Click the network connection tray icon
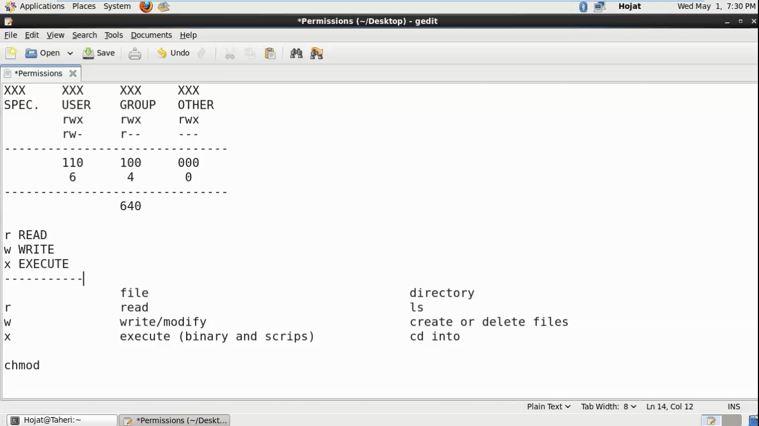Image resolution: width=759 pixels, height=426 pixels. (x=599, y=7)
